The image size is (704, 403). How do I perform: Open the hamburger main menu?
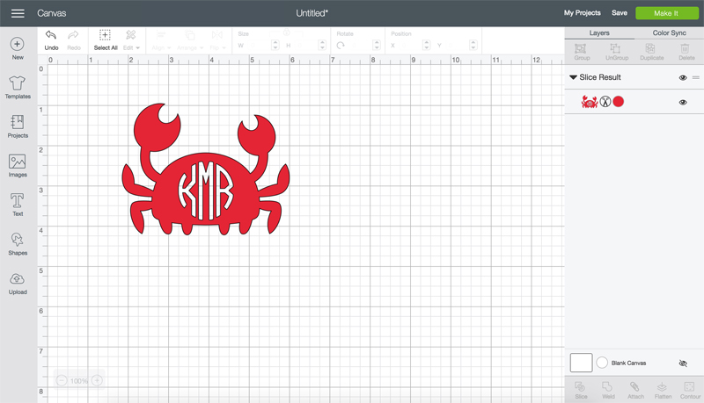tap(18, 13)
